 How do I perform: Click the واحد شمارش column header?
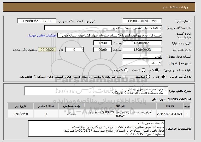[72, 106]
